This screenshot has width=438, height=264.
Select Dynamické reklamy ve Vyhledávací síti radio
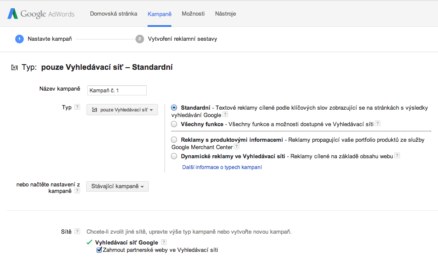click(174, 156)
